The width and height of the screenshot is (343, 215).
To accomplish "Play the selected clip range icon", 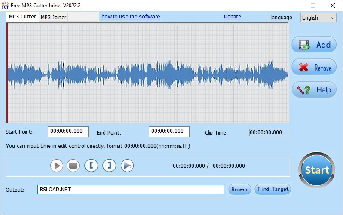I will (x=127, y=166).
